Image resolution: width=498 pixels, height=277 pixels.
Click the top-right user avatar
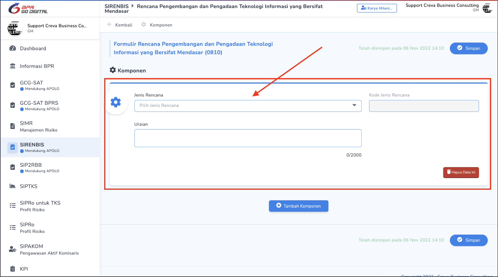tap(487, 8)
